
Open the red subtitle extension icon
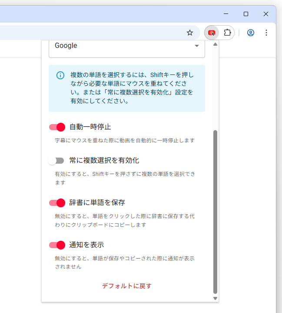point(212,33)
